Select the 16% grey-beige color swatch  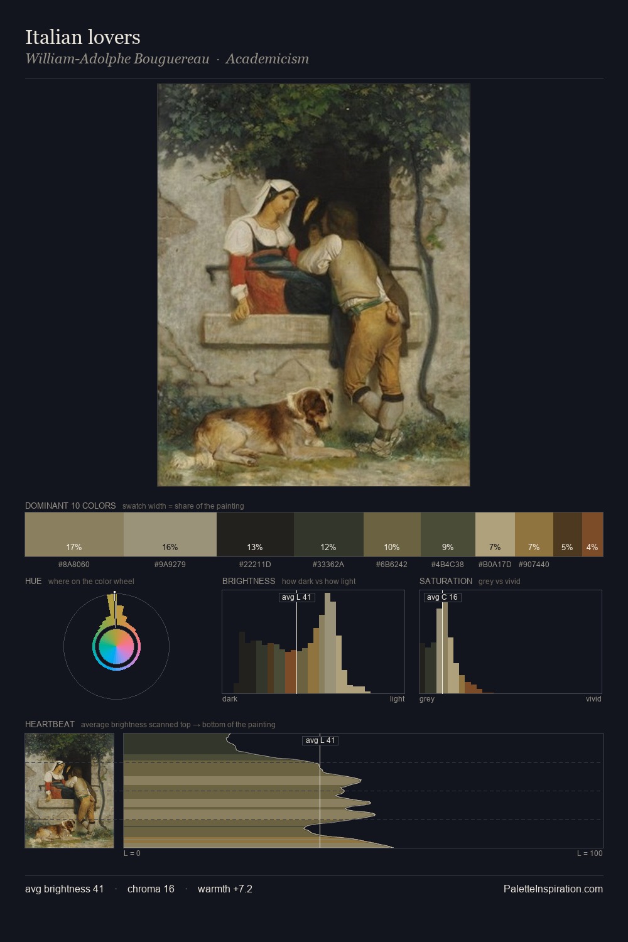click(x=170, y=534)
